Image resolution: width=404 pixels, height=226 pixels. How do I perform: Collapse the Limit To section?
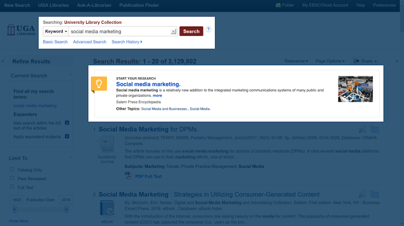71,157
